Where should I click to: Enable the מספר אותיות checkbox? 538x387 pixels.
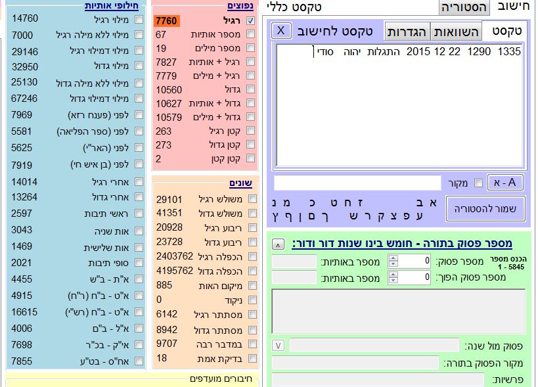[x=250, y=34]
